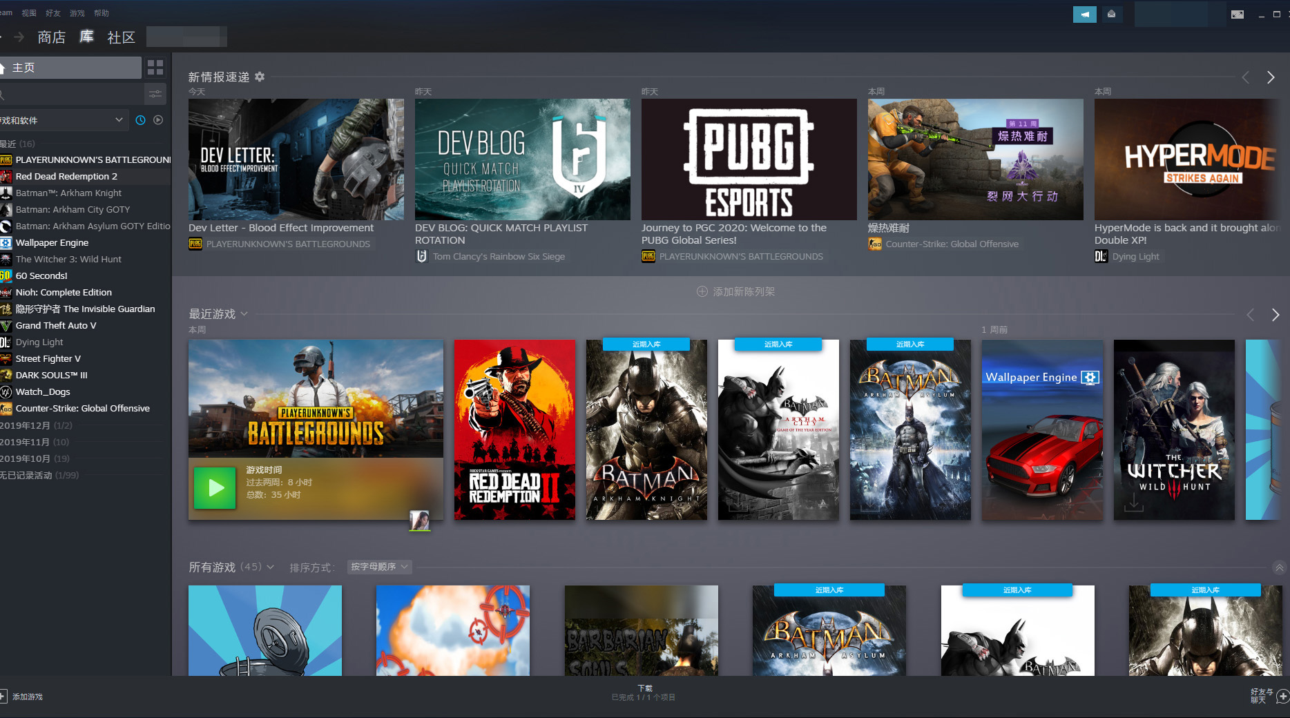Open the inbox envelope icon
1290x718 pixels.
pos(1111,14)
